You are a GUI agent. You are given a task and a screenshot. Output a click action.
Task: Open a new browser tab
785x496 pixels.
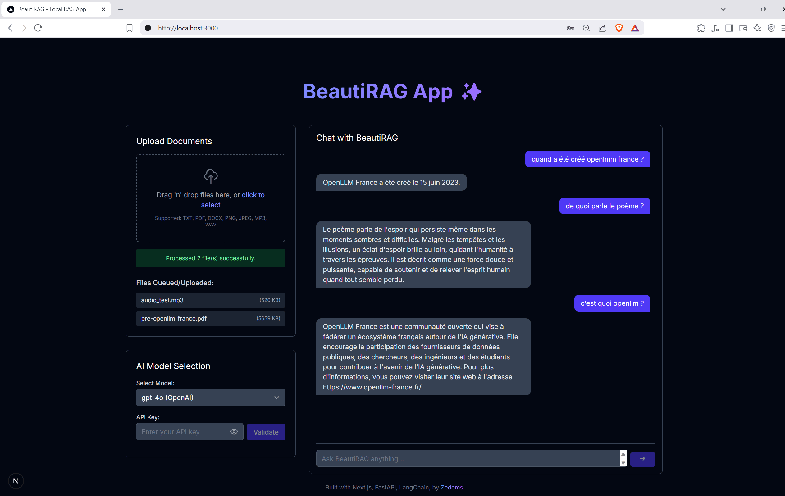(121, 9)
